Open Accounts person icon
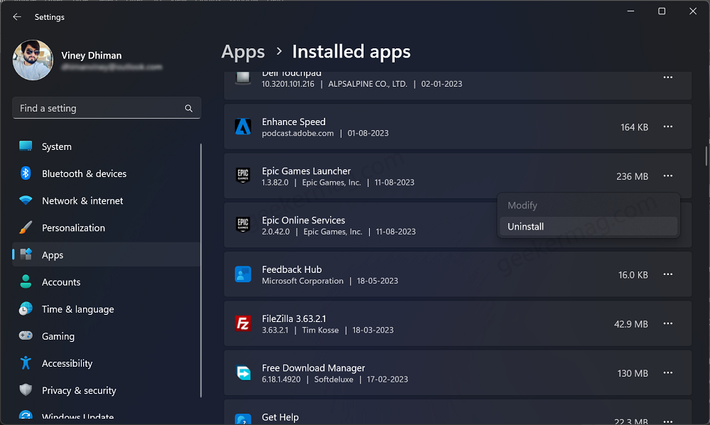 (x=26, y=281)
